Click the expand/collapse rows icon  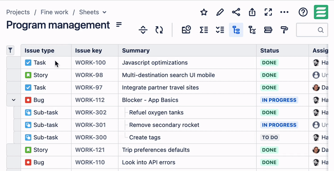coord(143,30)
